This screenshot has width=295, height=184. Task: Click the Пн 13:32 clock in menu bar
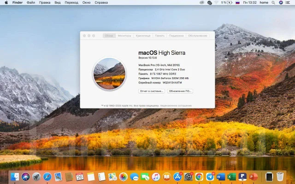click(250, 3)
